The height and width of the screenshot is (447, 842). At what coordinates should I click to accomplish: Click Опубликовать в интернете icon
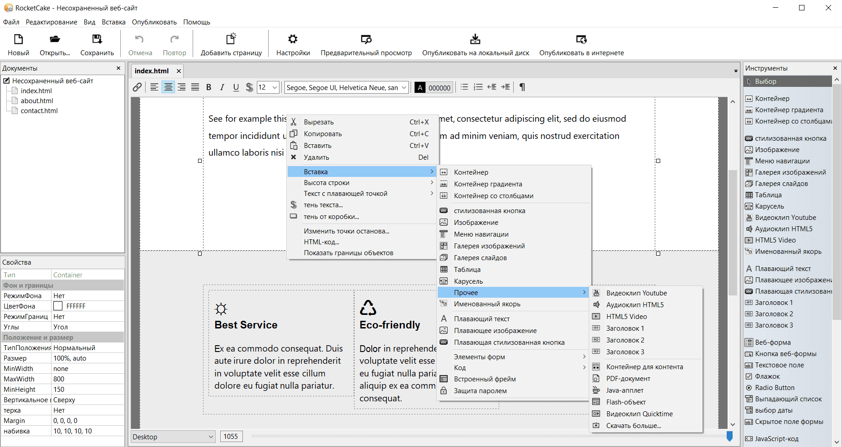pyautogui.click(x=582, y=39)
